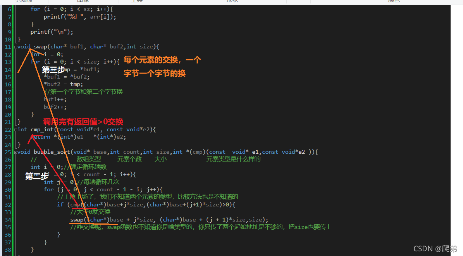Viewport: 463px width, 256px height.
Task: Open the 颜色 (Colors) ribbon group
Action: coord(394,1)
